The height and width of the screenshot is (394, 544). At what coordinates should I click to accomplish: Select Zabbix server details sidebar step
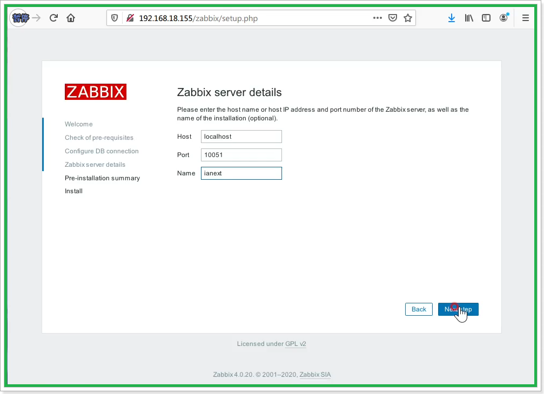[x=95, y=165]
